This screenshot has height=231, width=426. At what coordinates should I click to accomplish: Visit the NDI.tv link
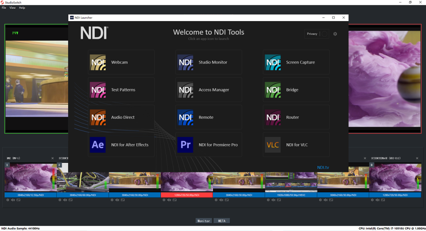pyautogui.click(x=323, y=167)
